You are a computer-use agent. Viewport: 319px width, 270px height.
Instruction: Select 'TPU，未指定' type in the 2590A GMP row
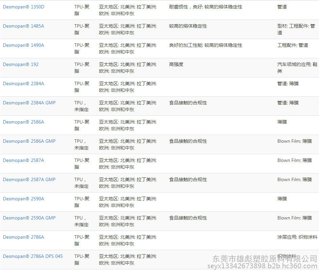81,222
